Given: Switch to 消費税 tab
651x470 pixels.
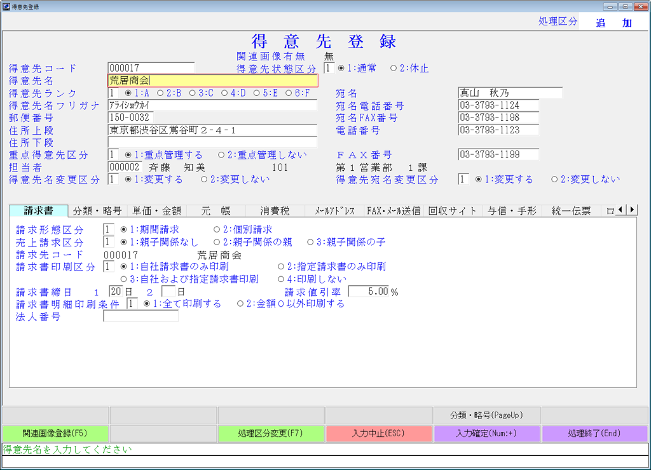Looking at the screenshot, I should 275,211.
